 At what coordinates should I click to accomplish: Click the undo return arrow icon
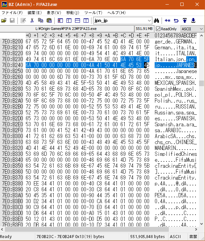click(x=176, y=20)
